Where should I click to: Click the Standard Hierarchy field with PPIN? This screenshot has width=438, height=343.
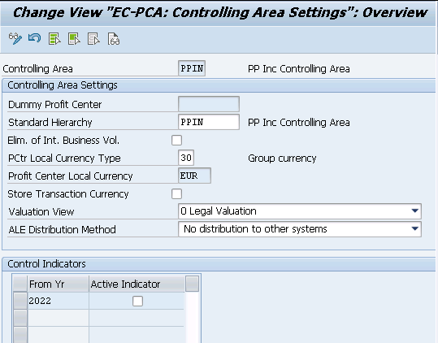tap(209, 122)
